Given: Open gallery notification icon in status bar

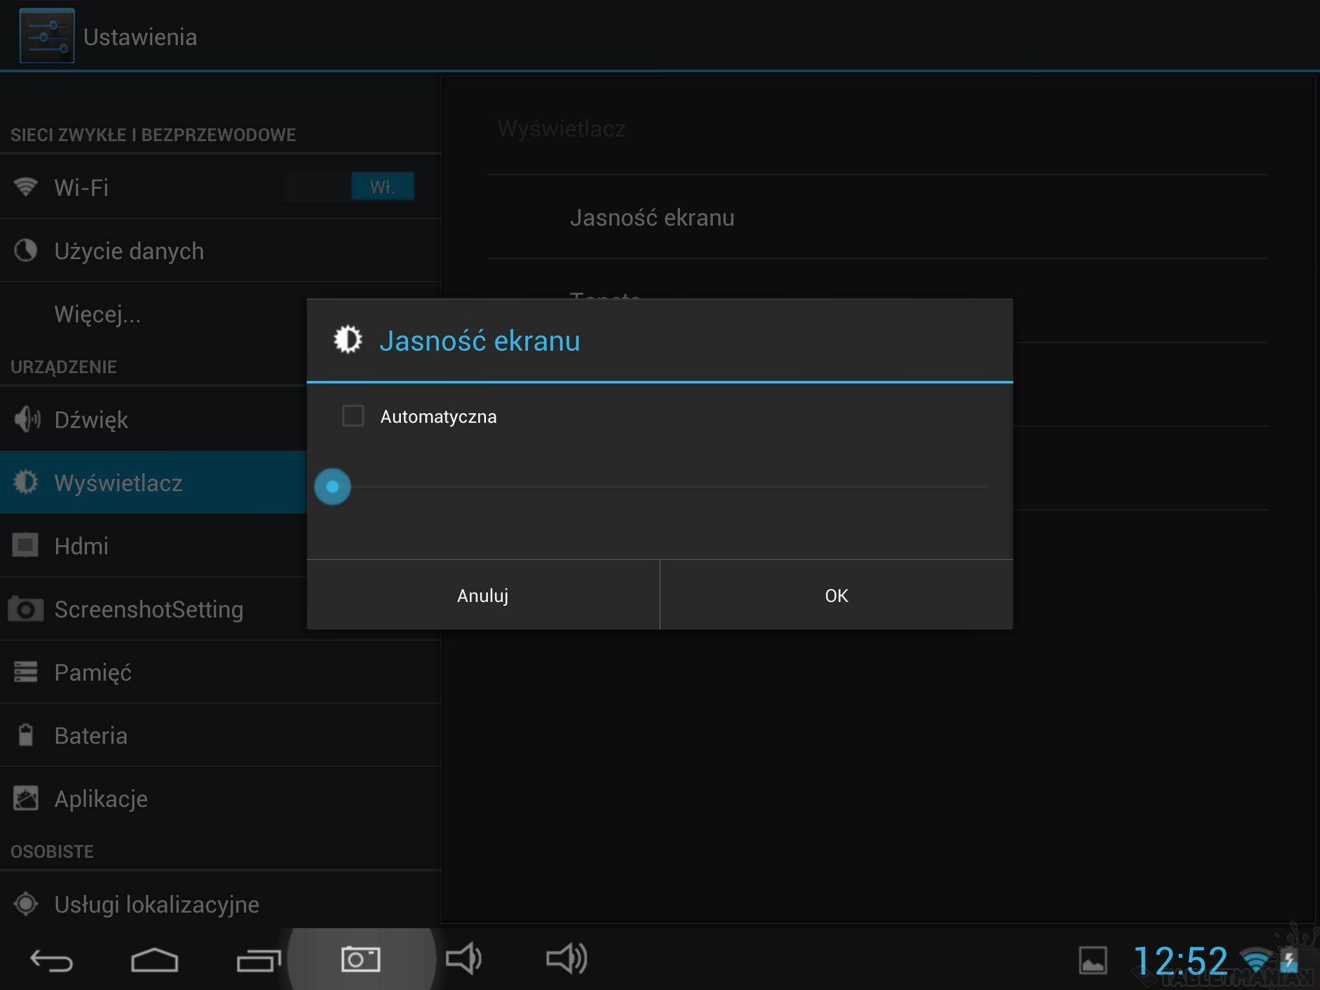Looking at the screenshot, I should (x=1092, y=960).
